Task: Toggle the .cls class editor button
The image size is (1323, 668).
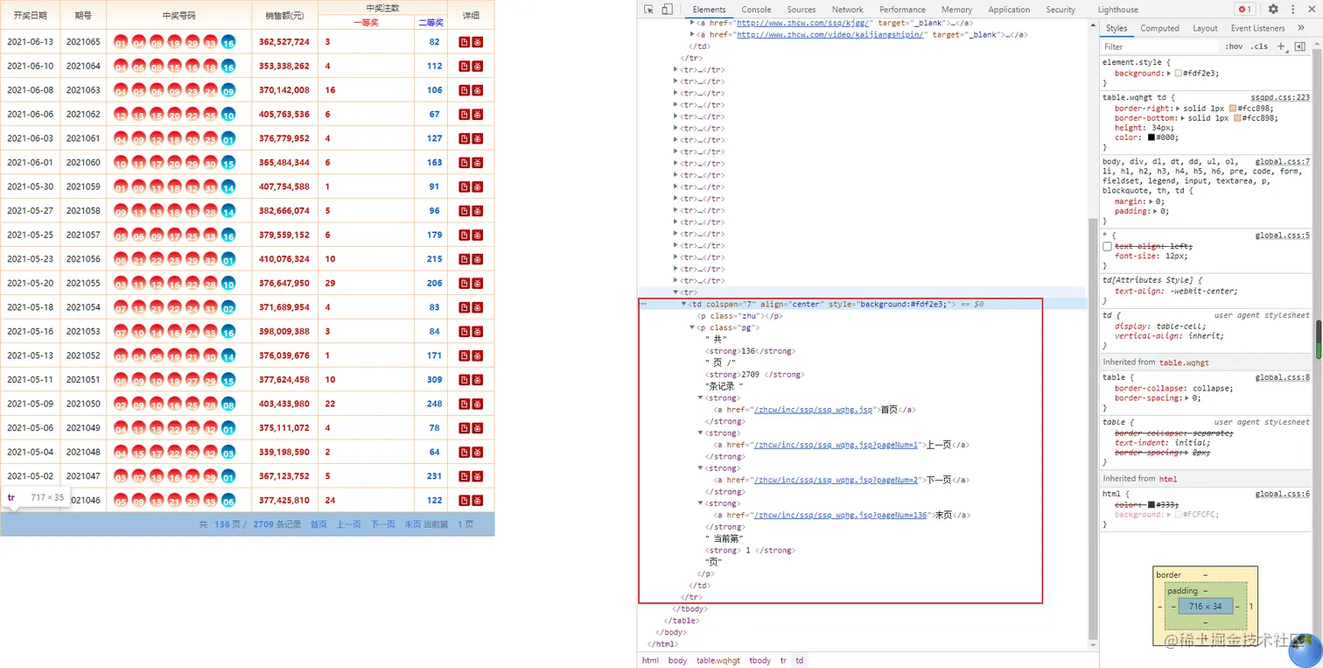Action: tap(1259, 46)
